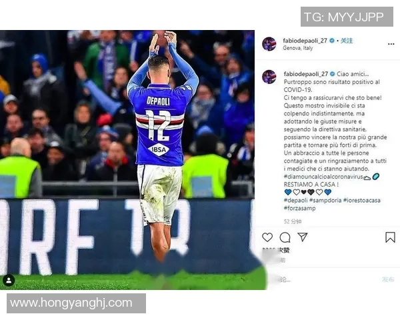This screenshot has height=320, width=400.
Task: Like the post with the heart icon
Action: [x=267, y=237]
